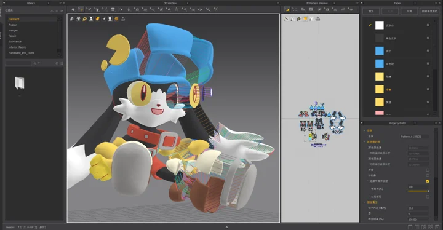
Task: Open Interior_Fabric in the Library list
Action: coord(17,47)
